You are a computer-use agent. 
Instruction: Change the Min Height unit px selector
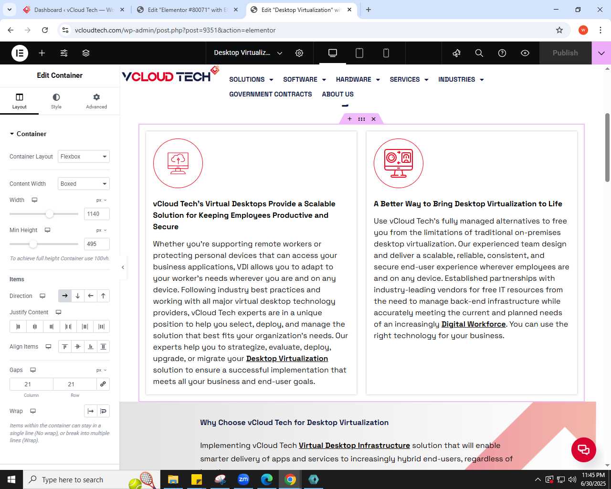pyautogui.click(x=102, y=230)
